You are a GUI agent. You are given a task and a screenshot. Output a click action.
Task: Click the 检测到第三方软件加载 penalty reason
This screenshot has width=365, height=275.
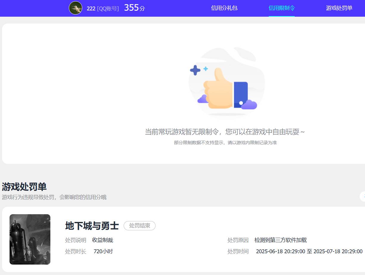pos(280,240)
